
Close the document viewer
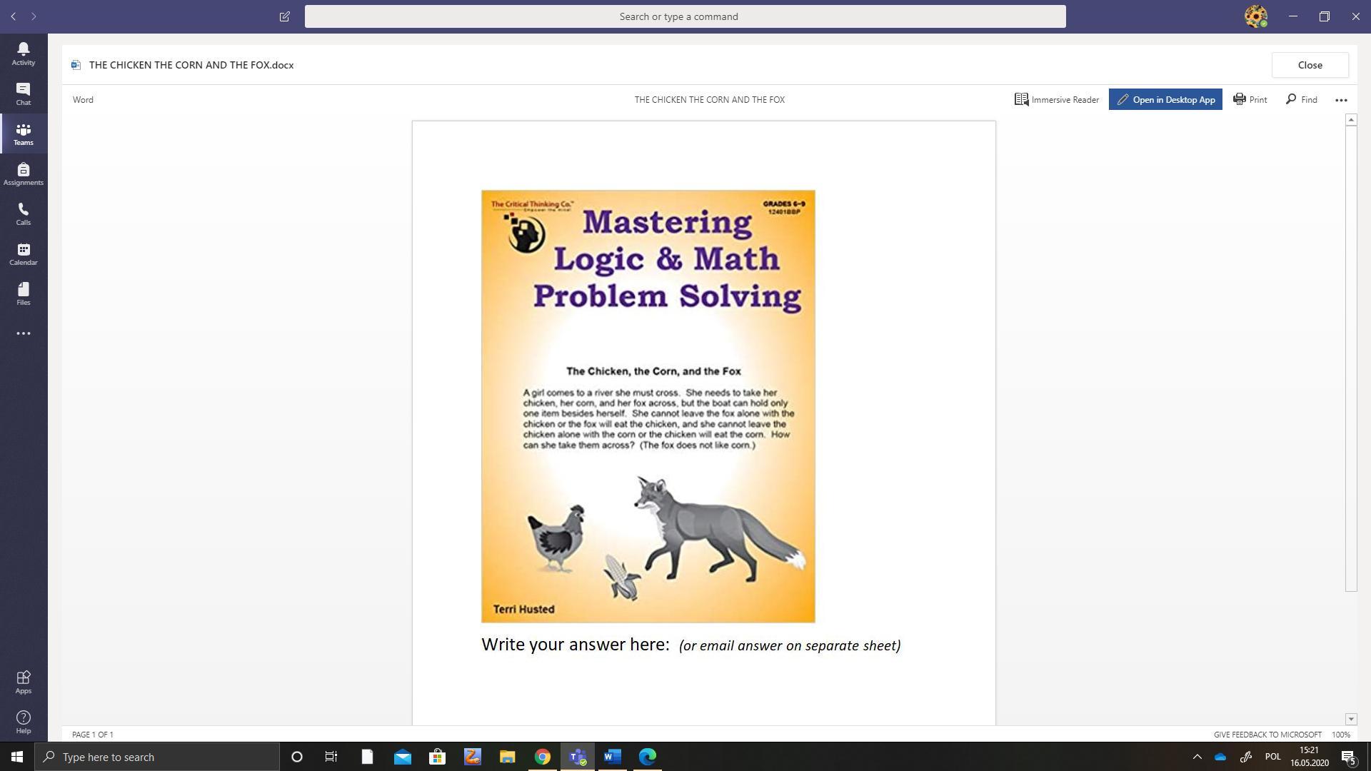pos(1309,65)
